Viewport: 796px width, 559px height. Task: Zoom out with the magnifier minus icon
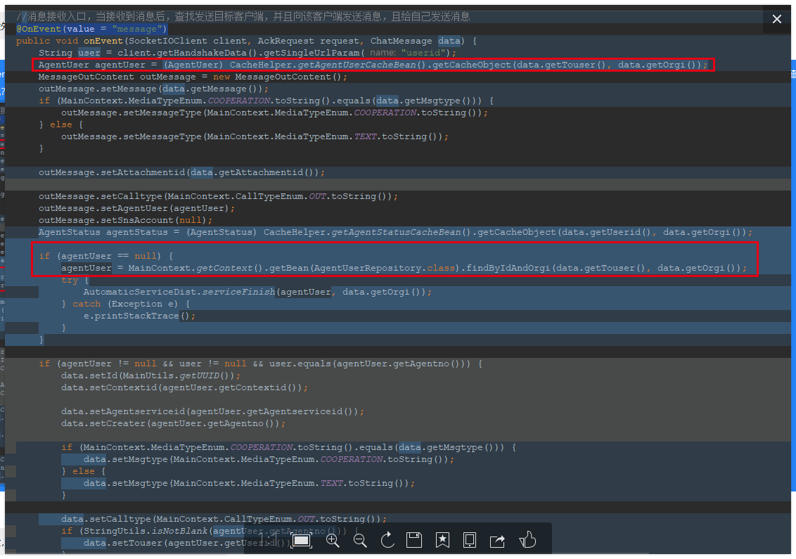coord(360,540)
